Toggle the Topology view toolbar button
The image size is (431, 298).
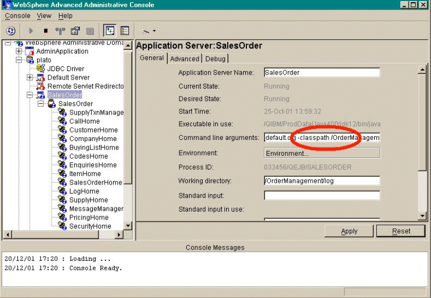pos(110,30)
